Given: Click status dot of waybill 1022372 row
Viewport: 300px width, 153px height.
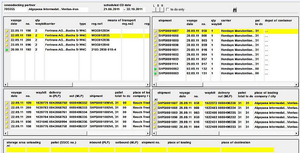Looking at the screenshot, I should (155, 103).
